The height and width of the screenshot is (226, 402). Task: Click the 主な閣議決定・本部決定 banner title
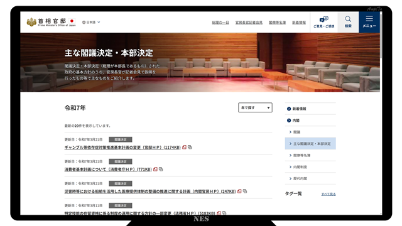pyautogui.click(x=109, y=53)
